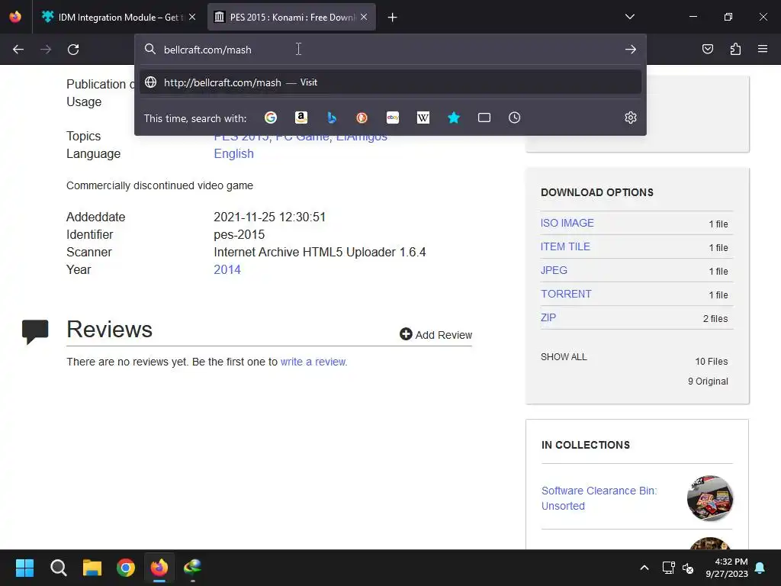Close the IDM Integration Module tab
The height and width of the screenshot is (586, 781).
(192, 17)
